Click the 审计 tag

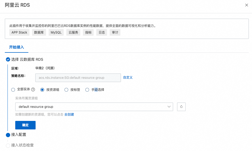pyautogui.click(x=115, y=32)
